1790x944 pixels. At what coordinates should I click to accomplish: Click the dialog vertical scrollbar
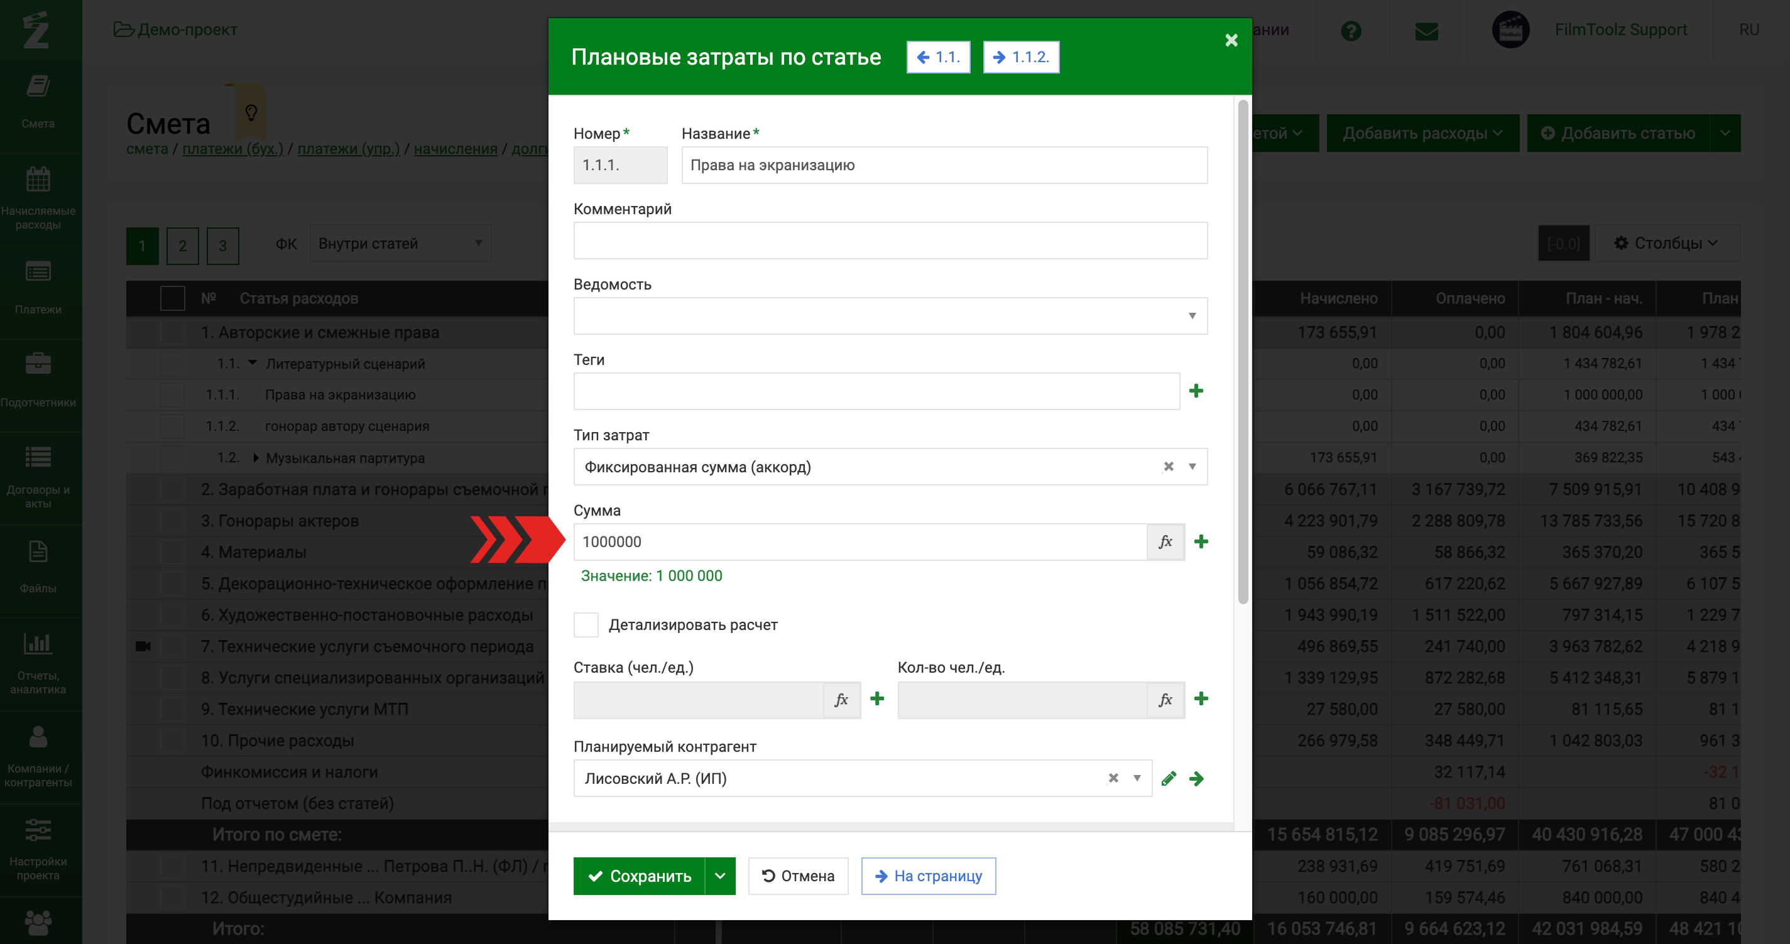point(1243,352)
